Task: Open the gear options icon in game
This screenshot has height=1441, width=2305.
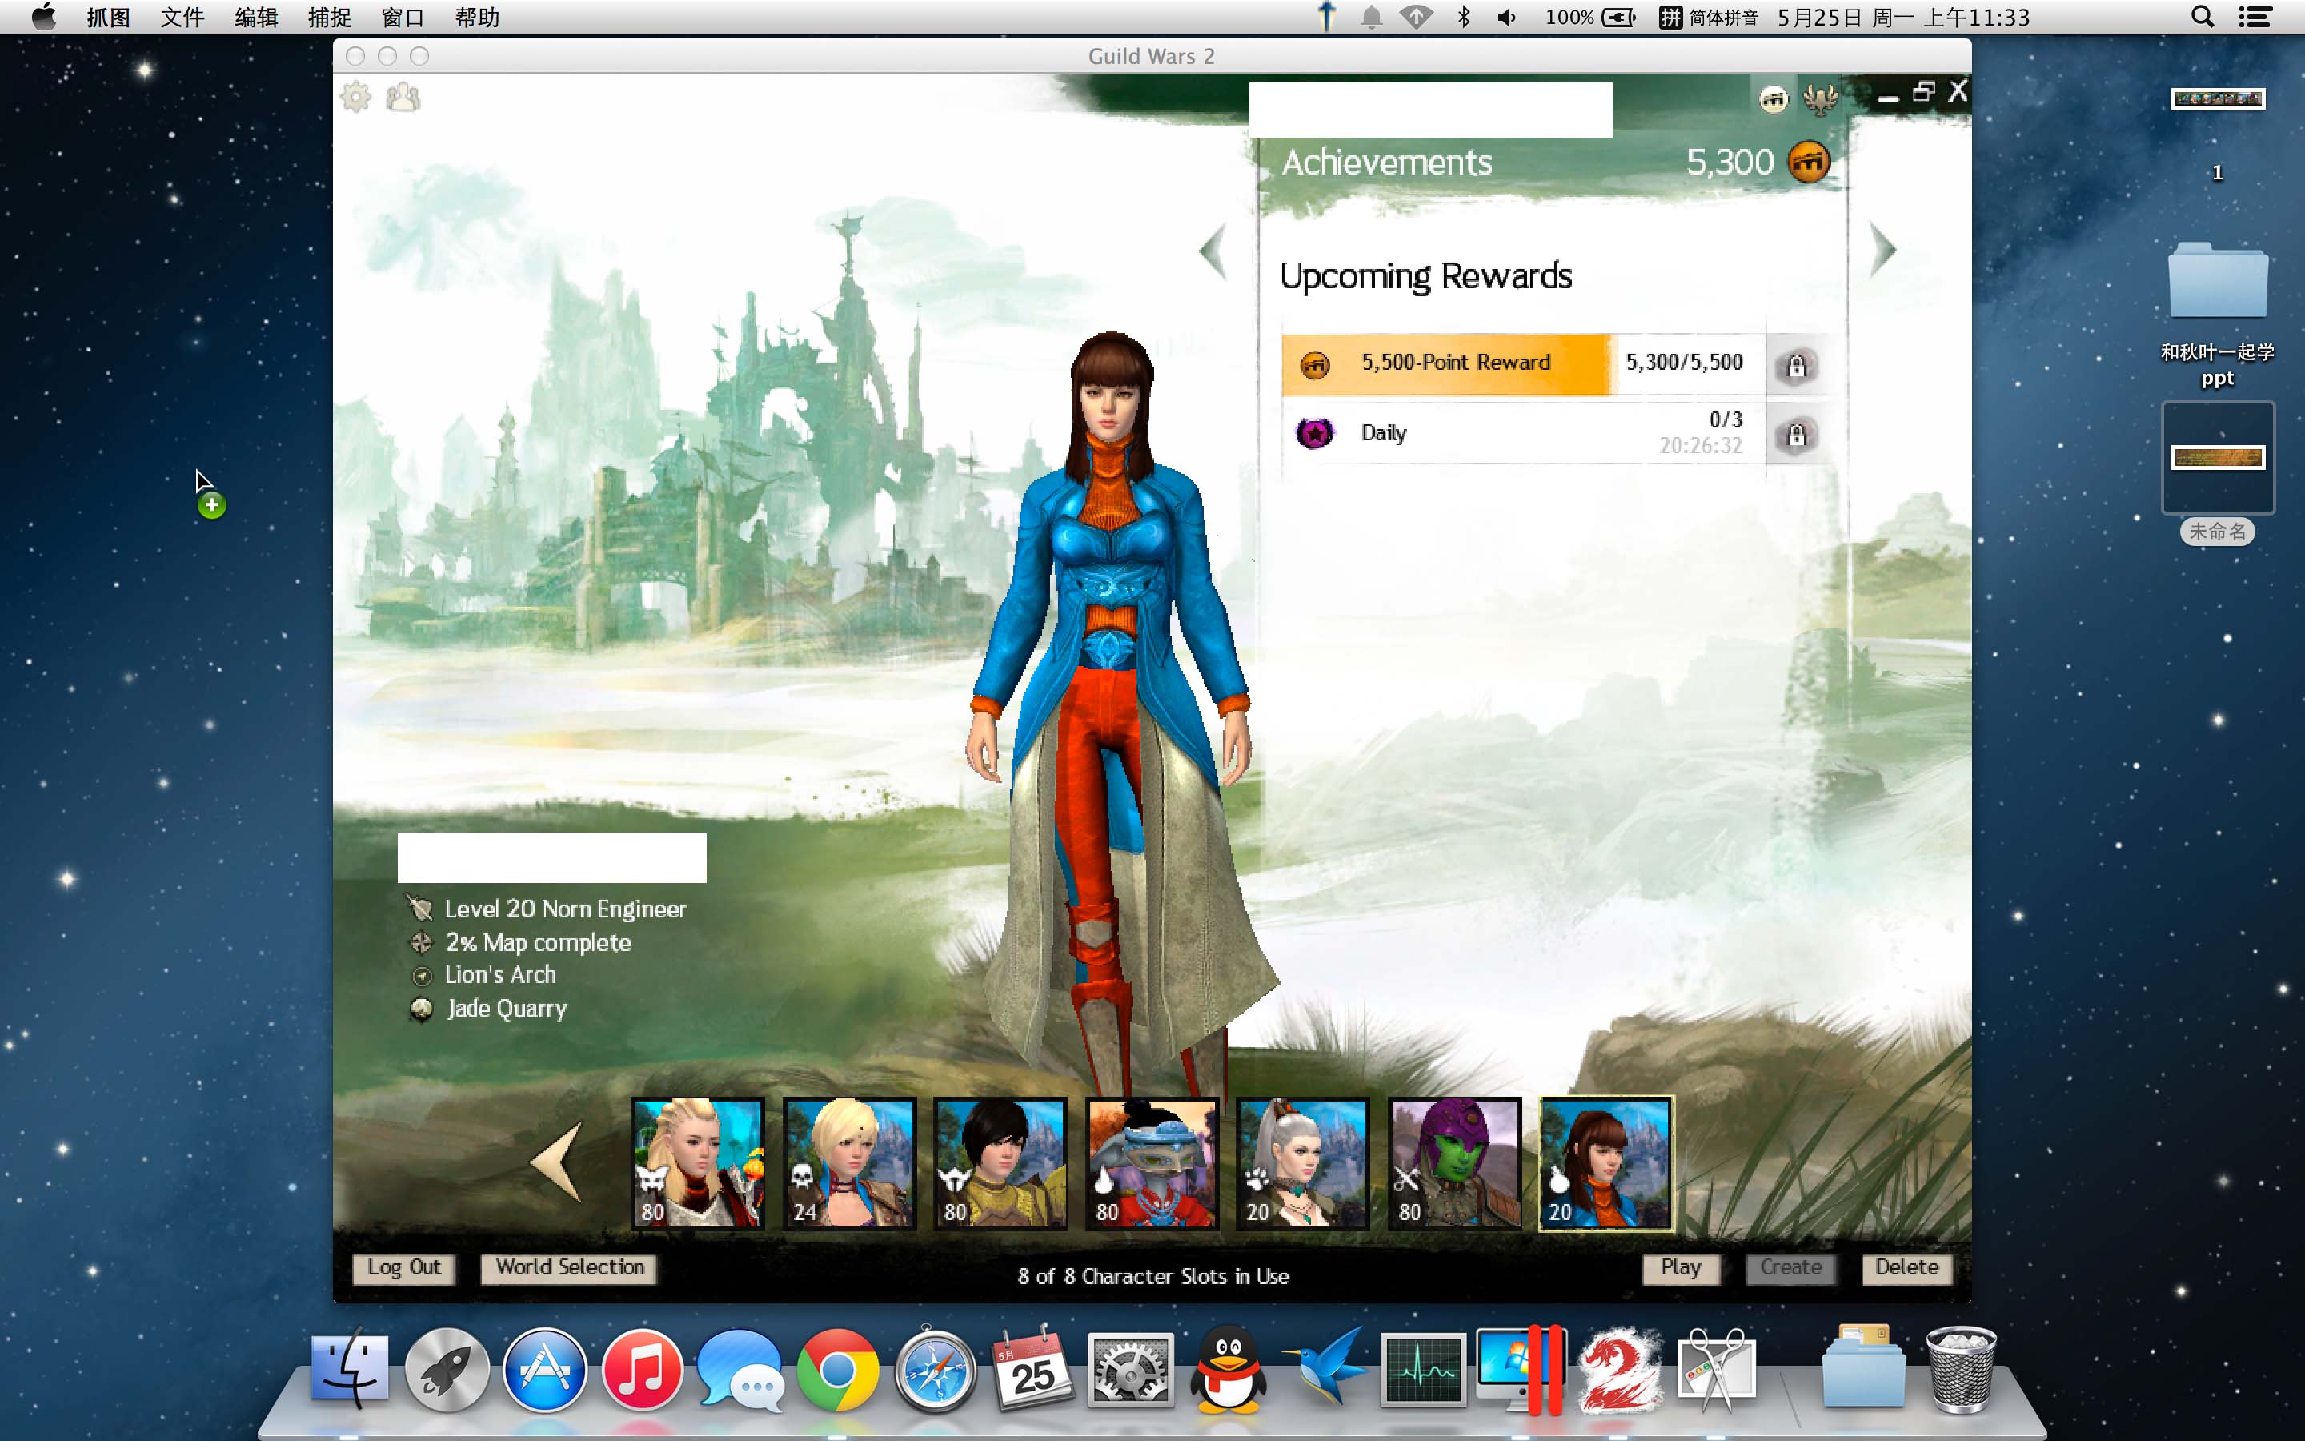Action: [356, 97]
